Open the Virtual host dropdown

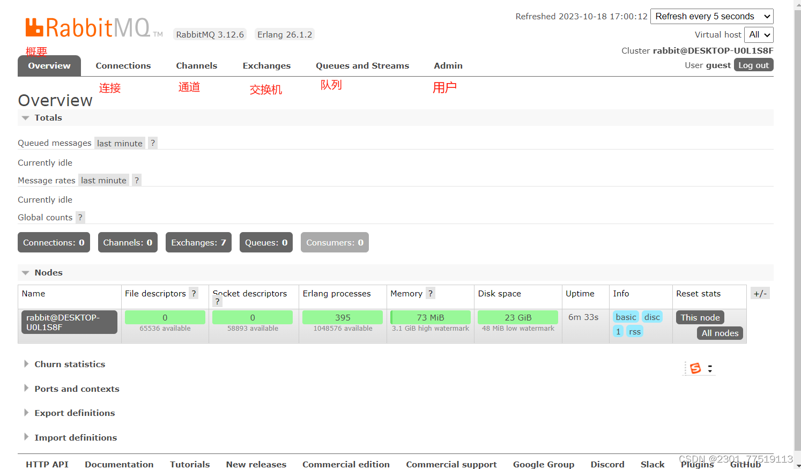(x=759, y=34)
